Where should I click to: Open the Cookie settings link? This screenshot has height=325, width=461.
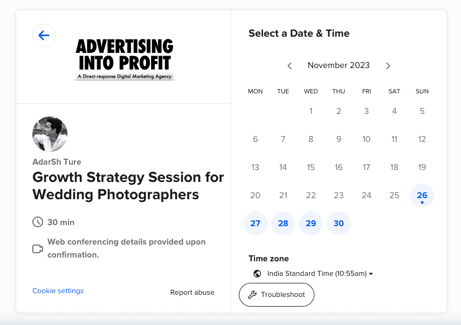[58, 291]
